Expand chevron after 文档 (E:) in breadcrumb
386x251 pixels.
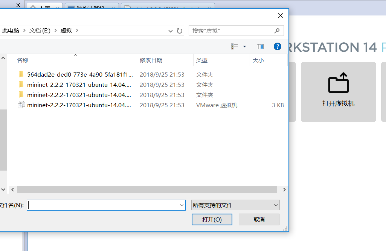pyautogui.click(x=56, y=30)
